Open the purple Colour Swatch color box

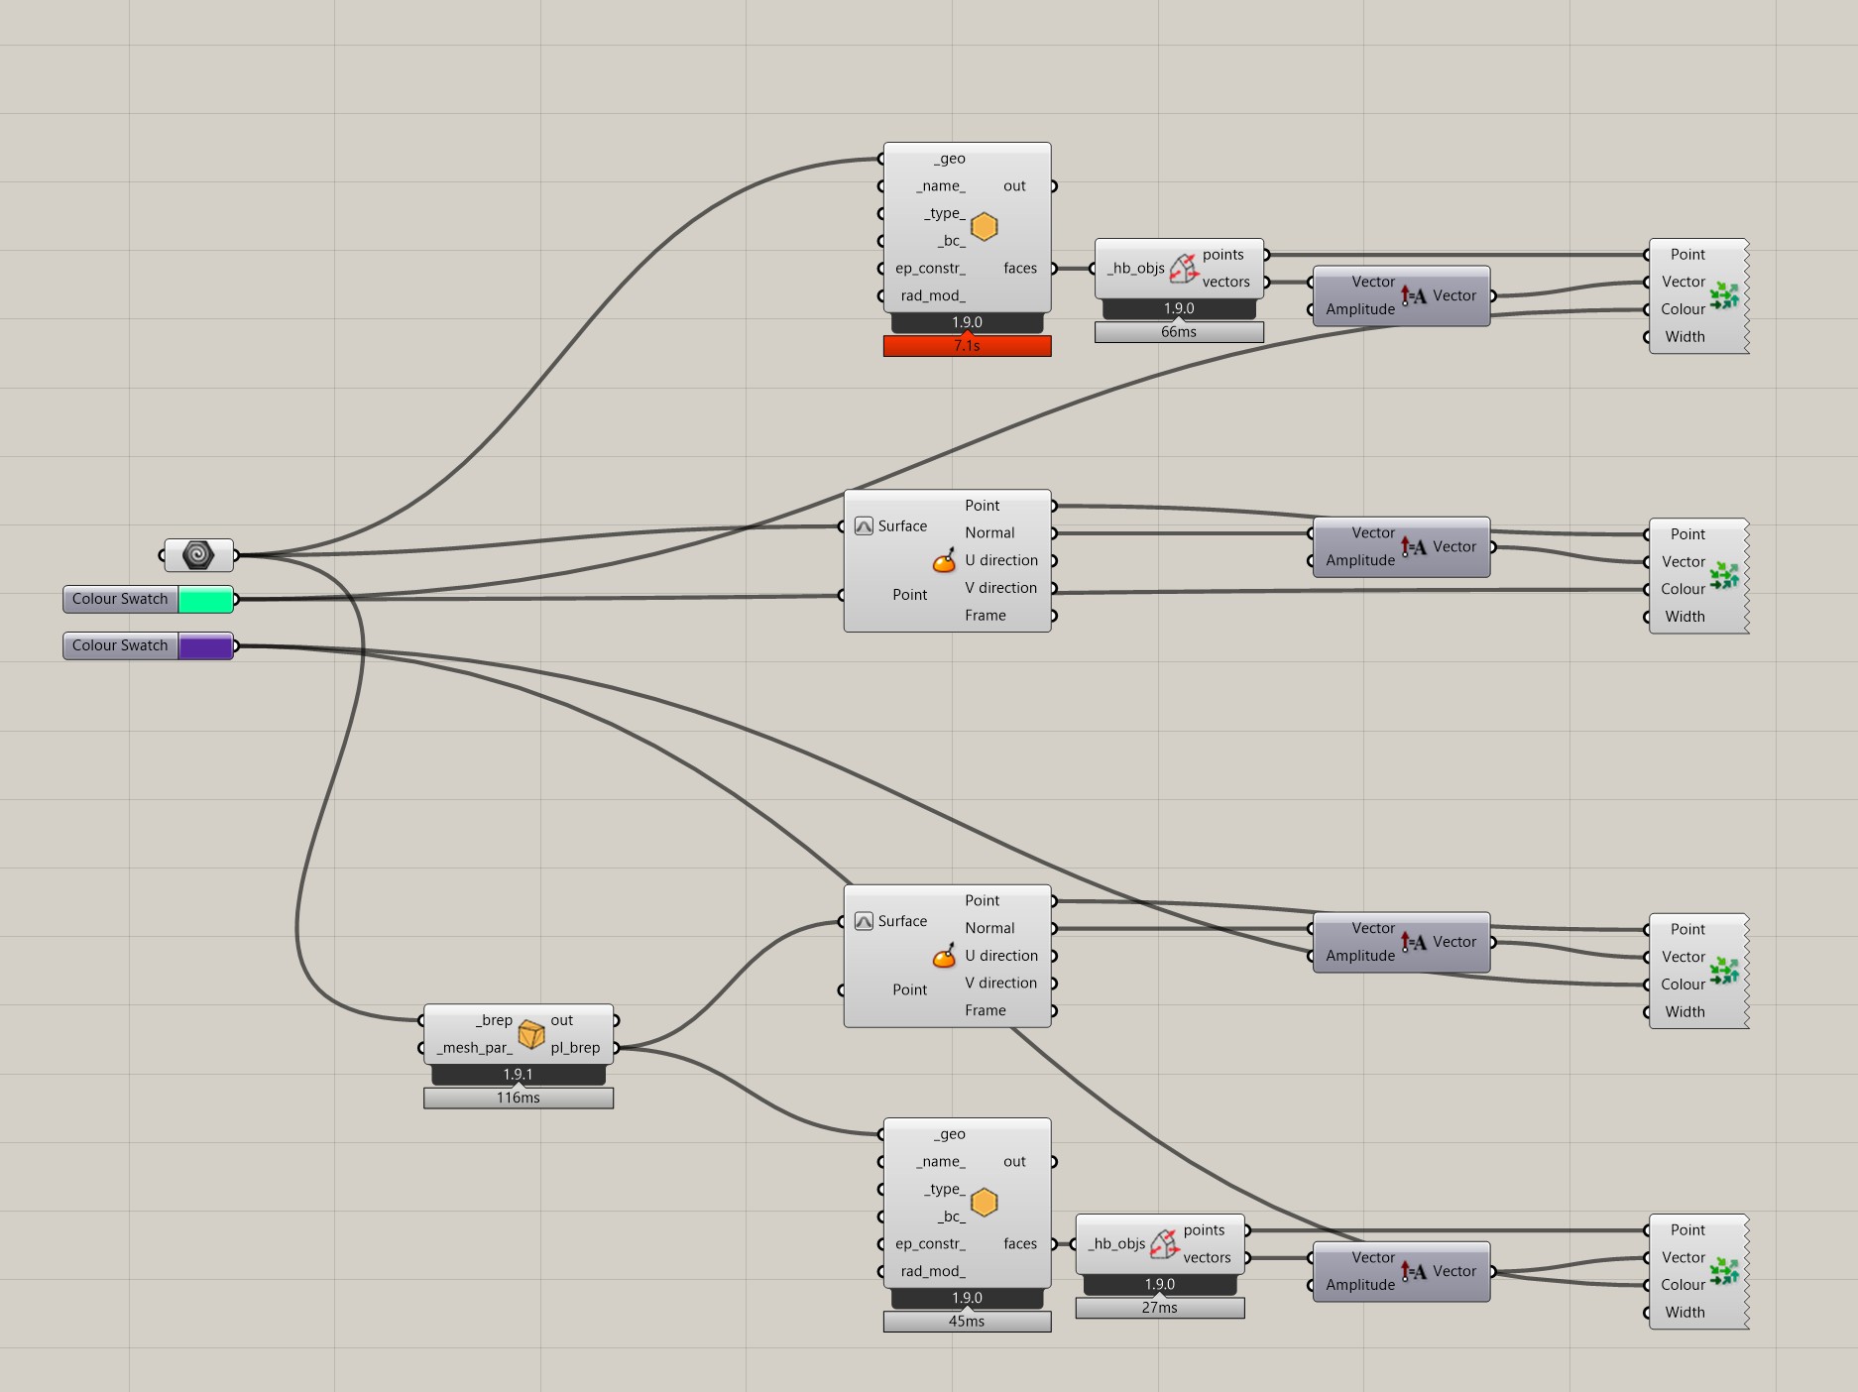(205, 645)
